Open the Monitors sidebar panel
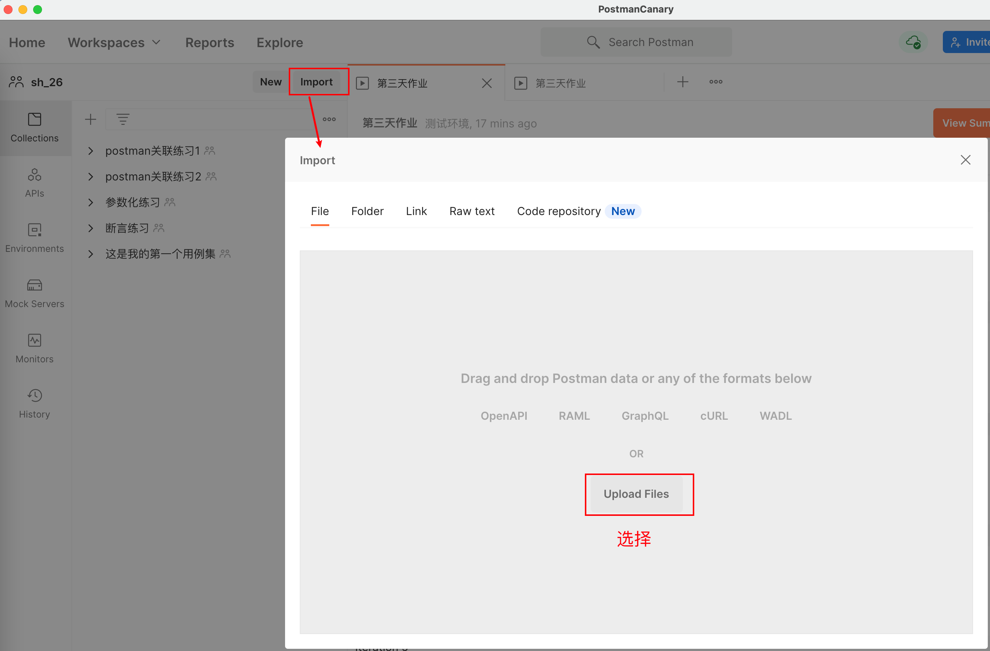990x651 pixels. pos(35,349)
